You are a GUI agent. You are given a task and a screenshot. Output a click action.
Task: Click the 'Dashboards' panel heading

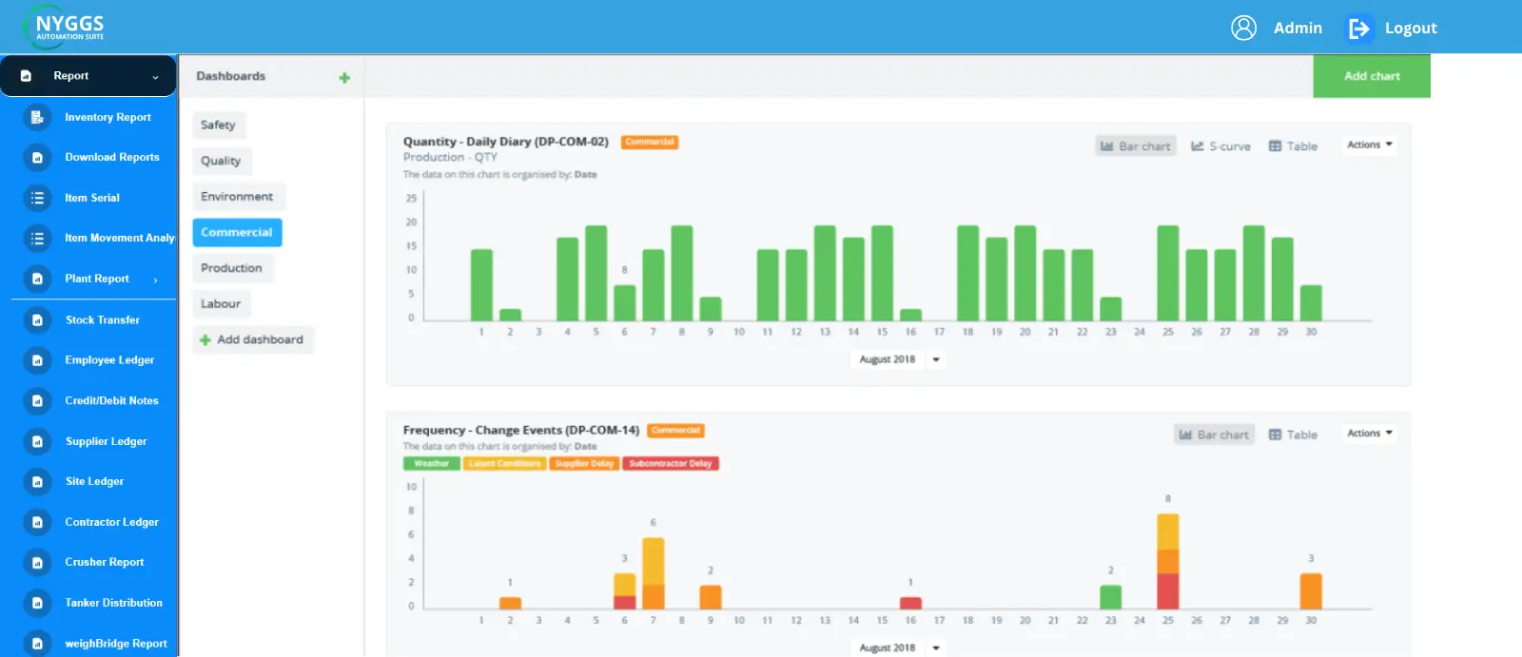tap(231, 76)
